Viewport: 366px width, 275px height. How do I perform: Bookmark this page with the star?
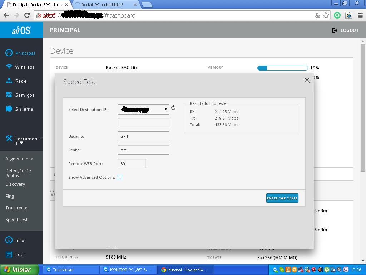(326, 15)
